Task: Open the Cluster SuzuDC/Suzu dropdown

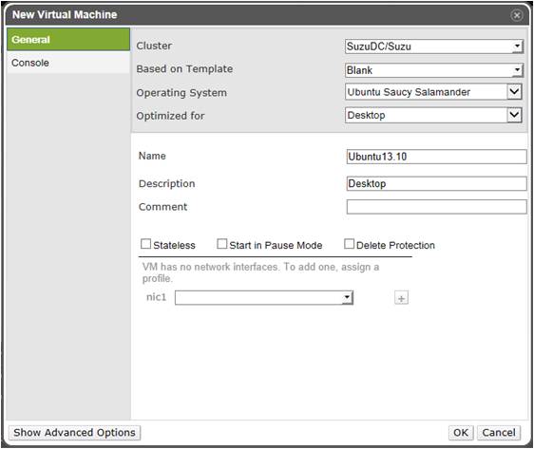Action: pyautogui.click(x=434, y=47)
